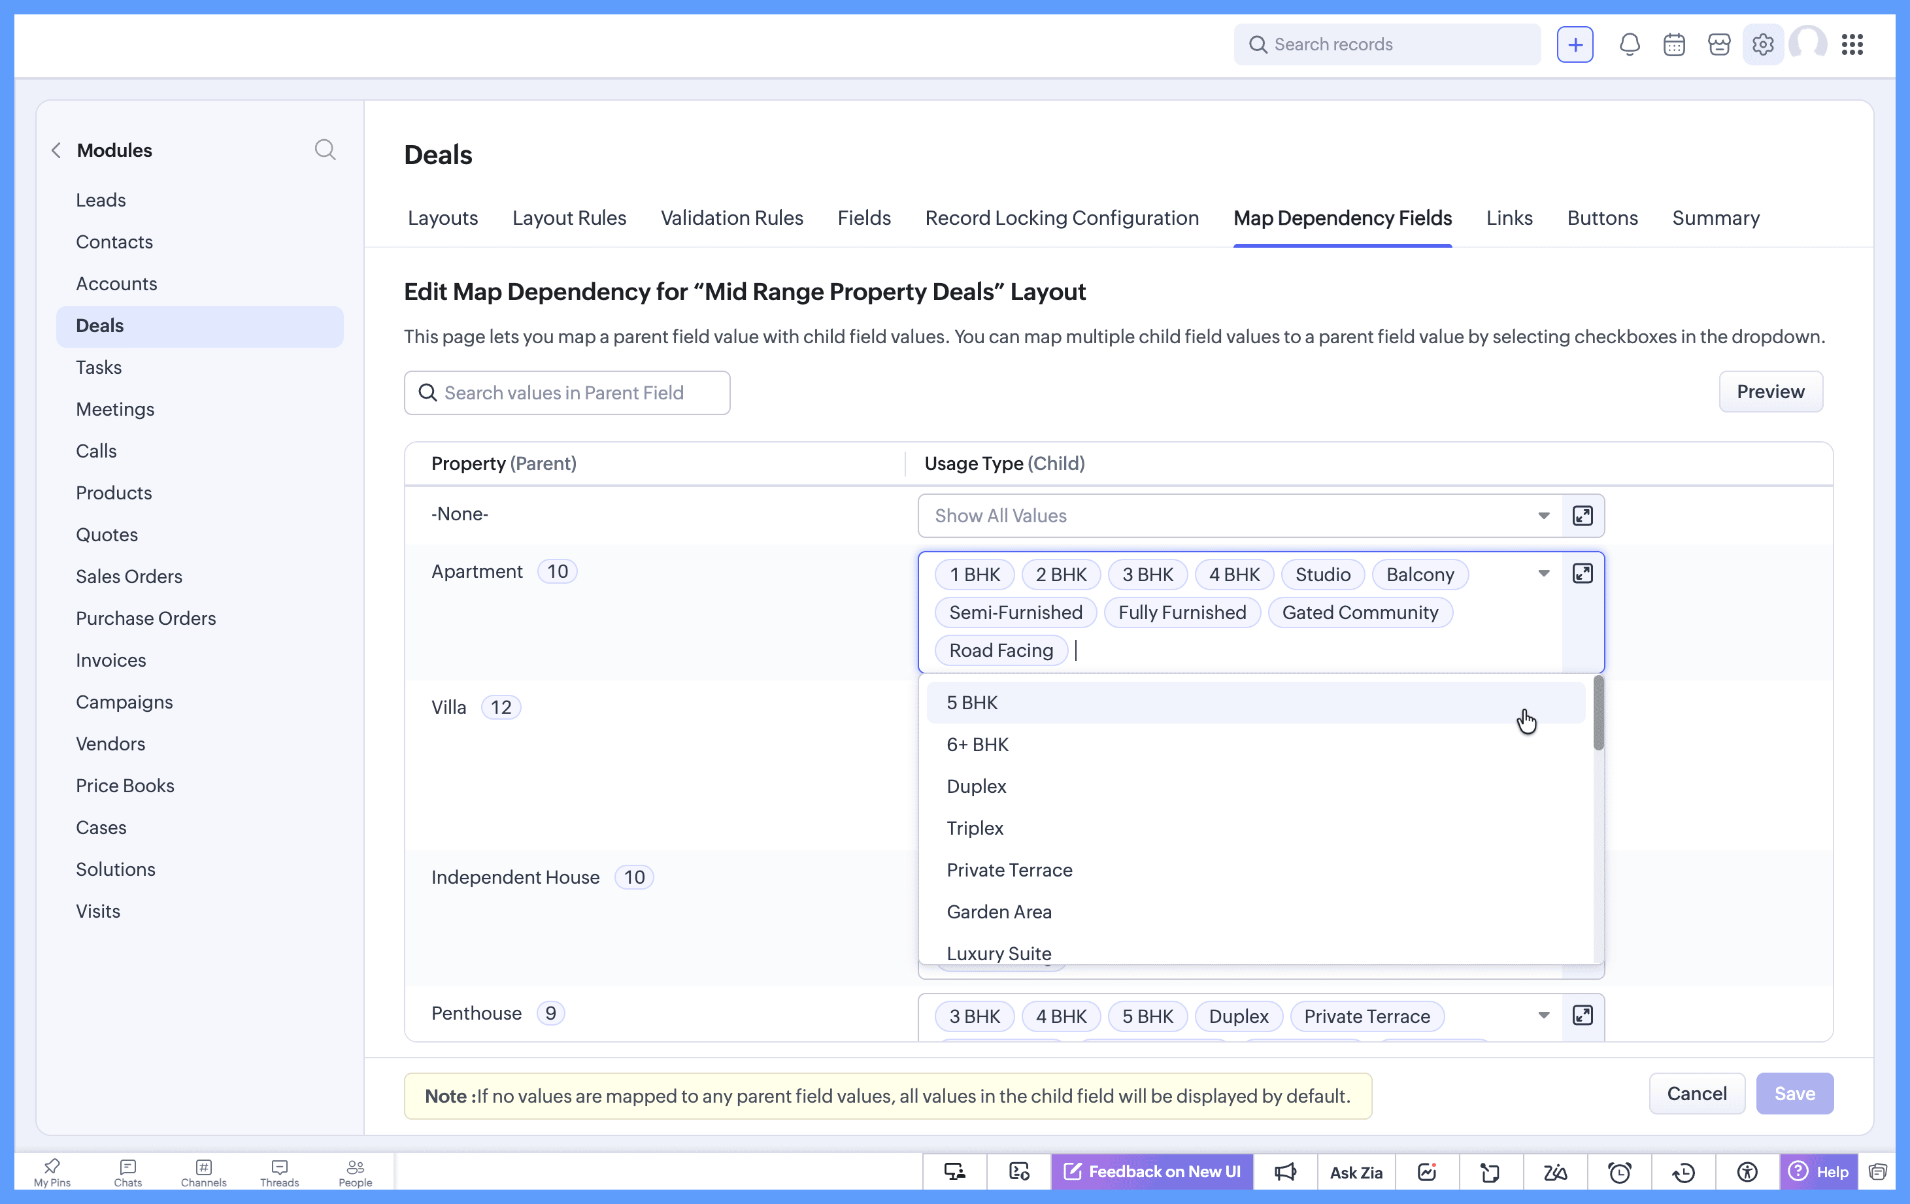Image resolution: width=1910 pixels, height=1204 pixels.
Task: Click the notifications bell icon
Action: (x=1629, y=44)
